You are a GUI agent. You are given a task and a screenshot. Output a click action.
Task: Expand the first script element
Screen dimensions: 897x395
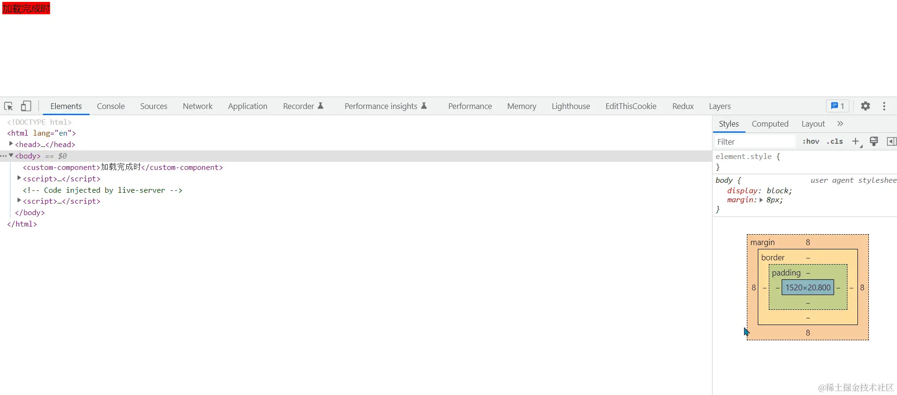pos(19,178)
